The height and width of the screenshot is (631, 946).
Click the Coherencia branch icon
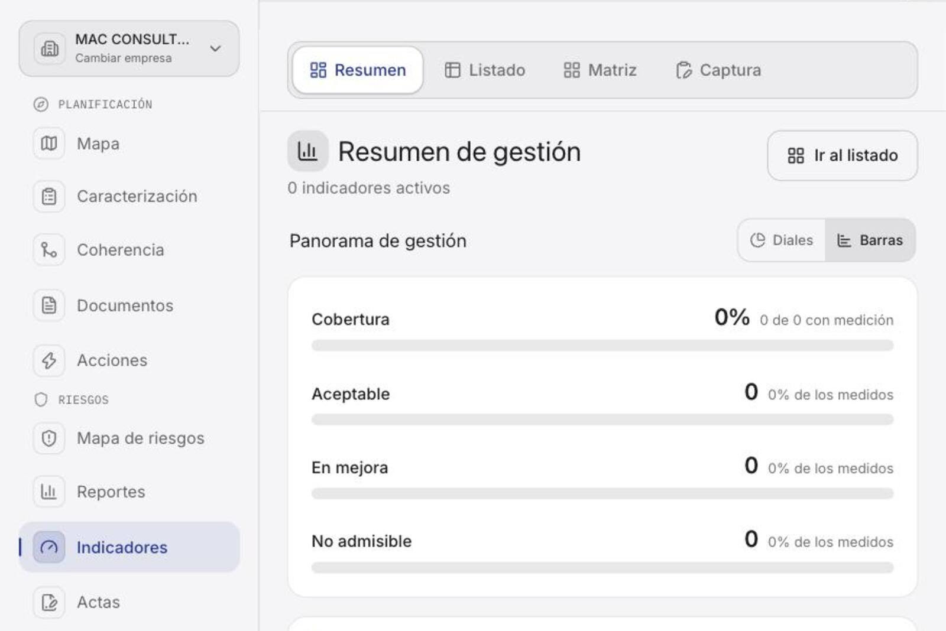(x=49, y=250)
